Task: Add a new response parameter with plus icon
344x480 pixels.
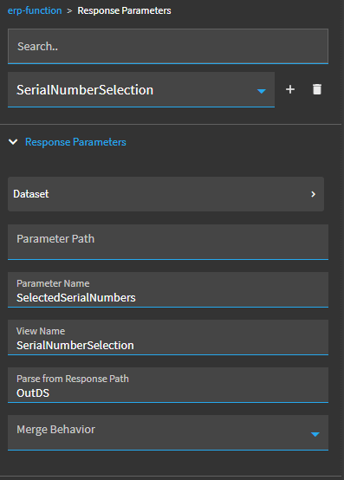Action: [290, 89]
